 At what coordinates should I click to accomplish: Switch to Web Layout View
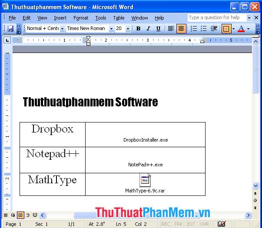(13, 215)
